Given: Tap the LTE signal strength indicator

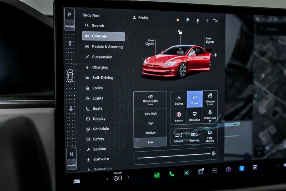Looking at the screenshot, I should pyautogui.click(x=216, y=20).
